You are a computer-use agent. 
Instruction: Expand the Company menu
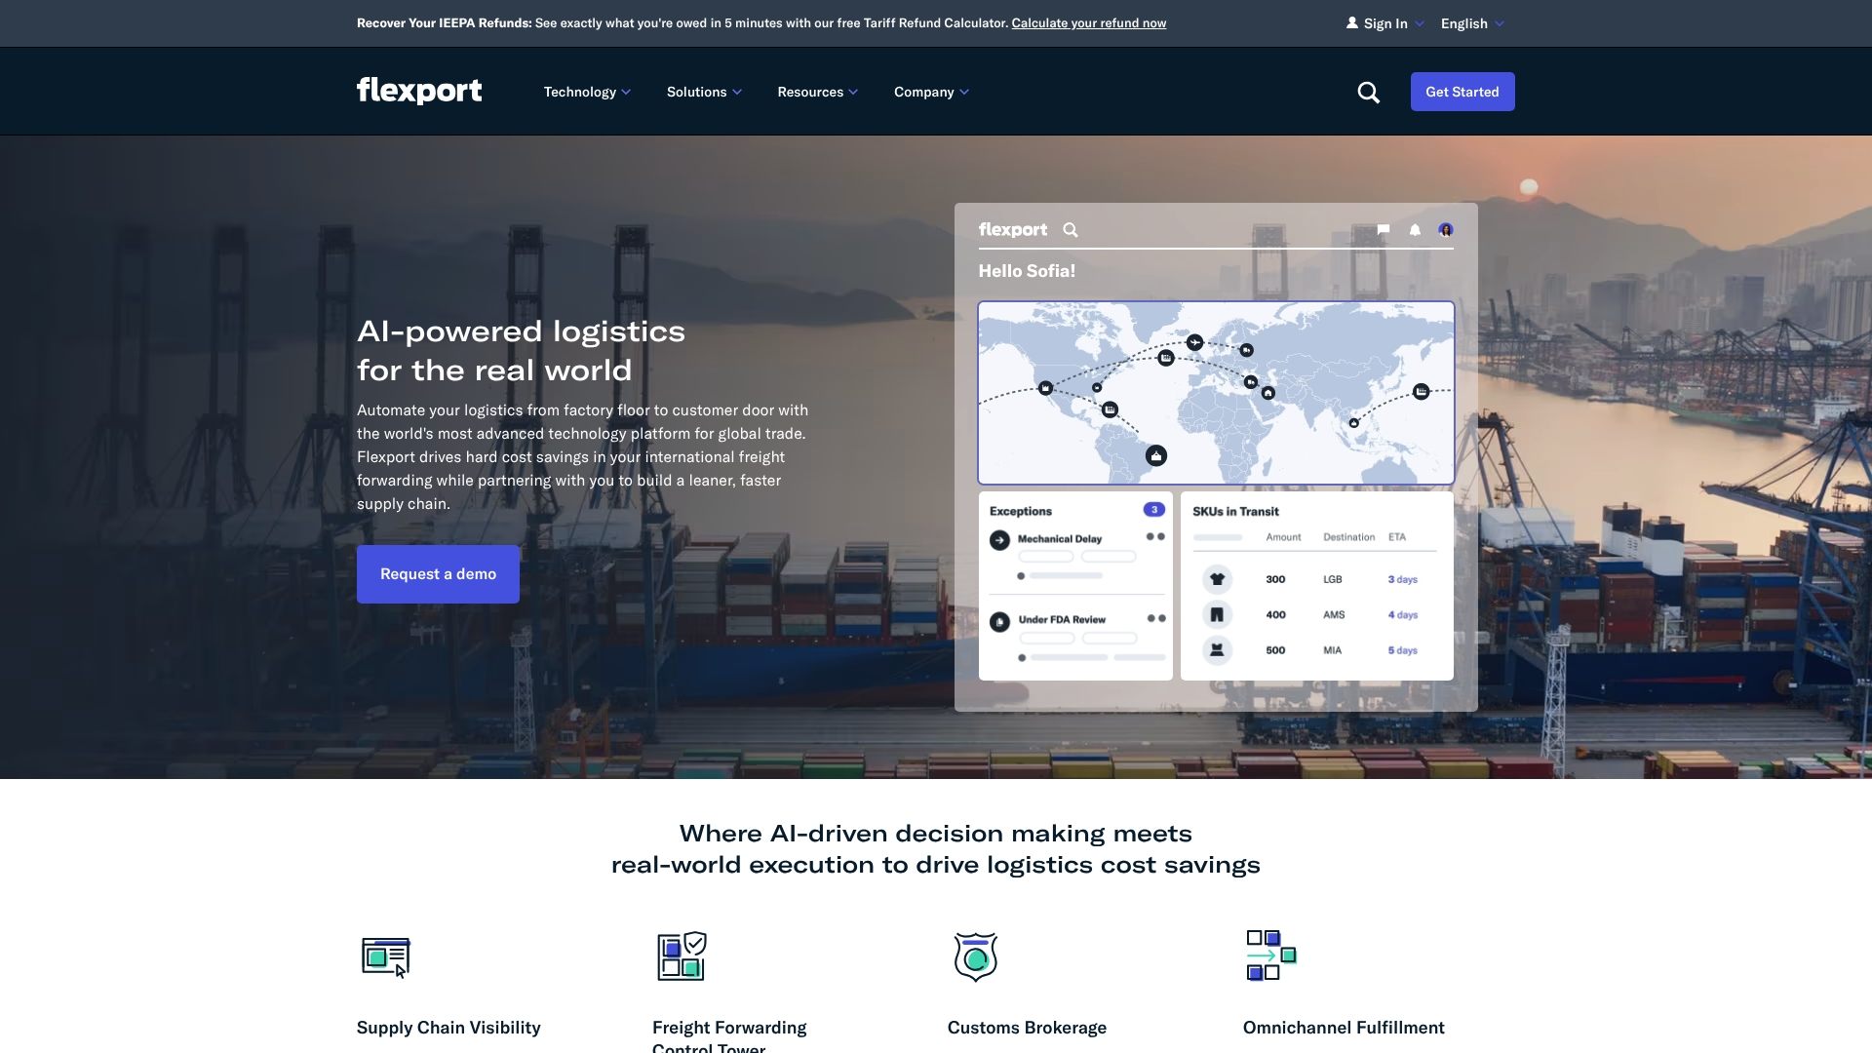931,92
